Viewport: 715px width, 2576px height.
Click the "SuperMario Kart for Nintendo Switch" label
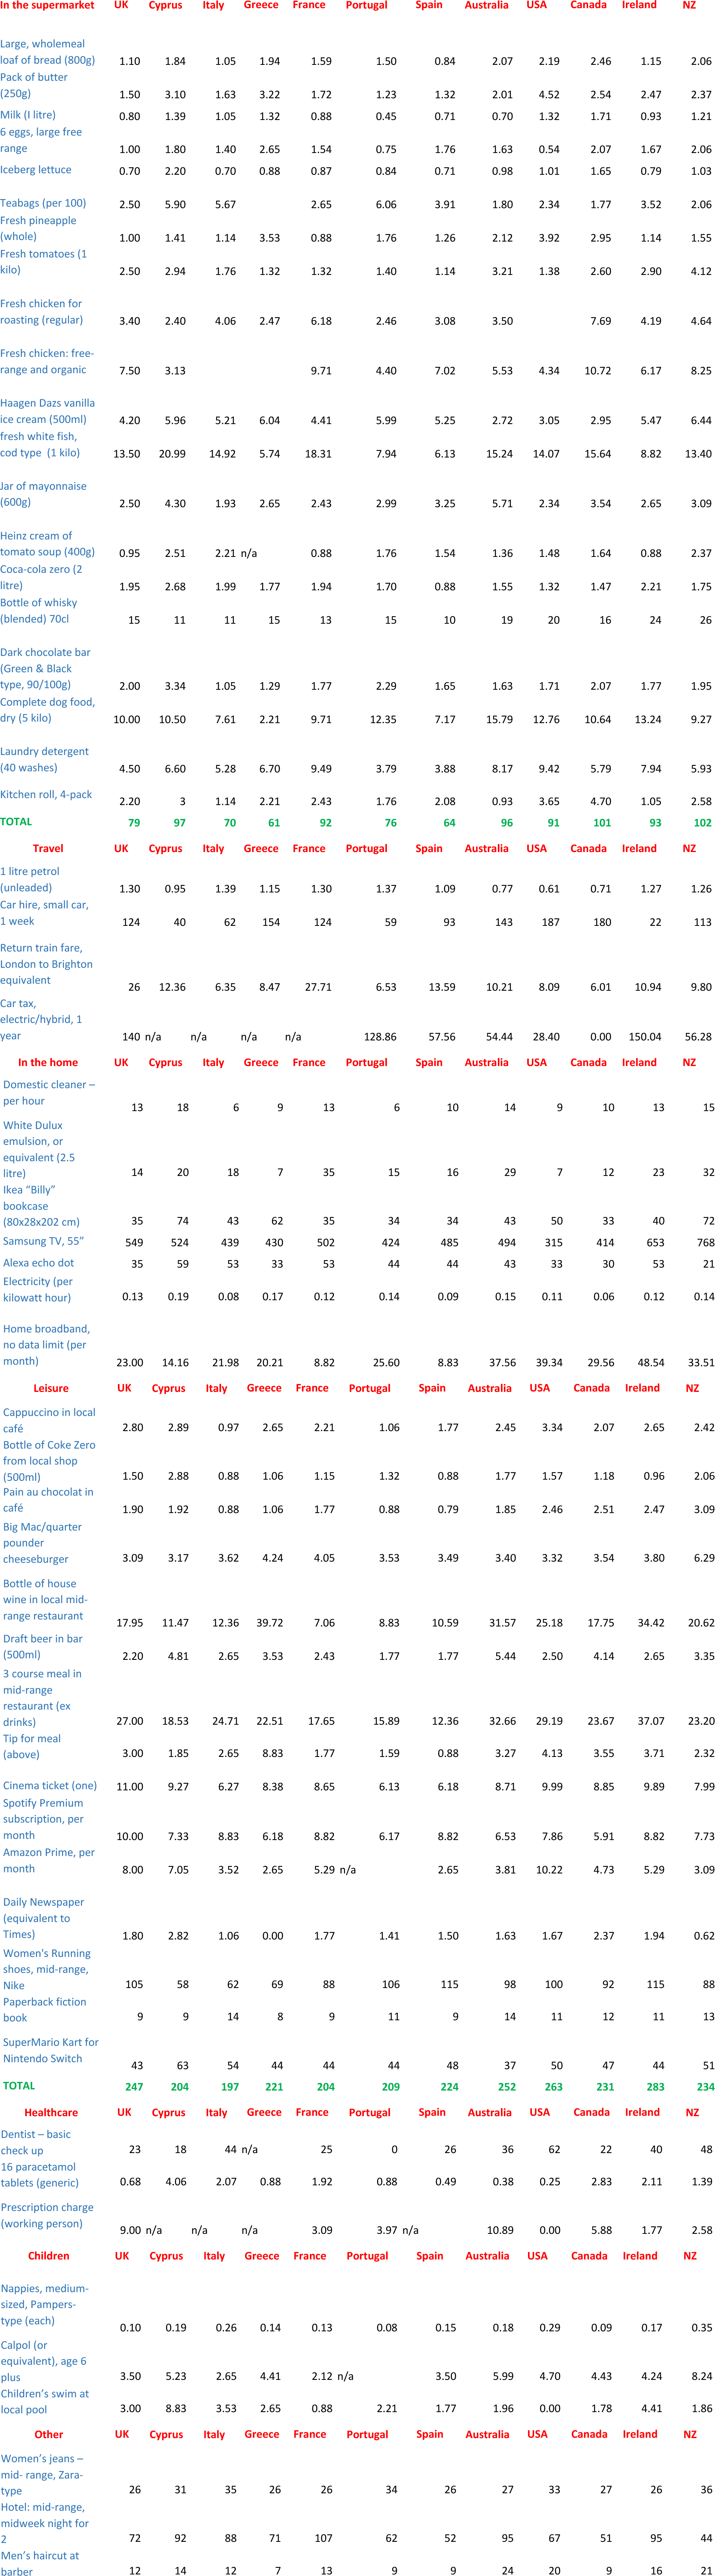point(51,2050)
